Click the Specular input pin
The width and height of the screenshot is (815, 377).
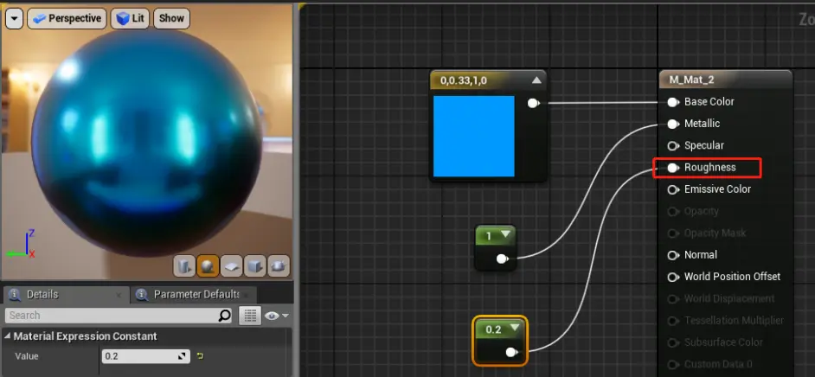click(673, 146)
